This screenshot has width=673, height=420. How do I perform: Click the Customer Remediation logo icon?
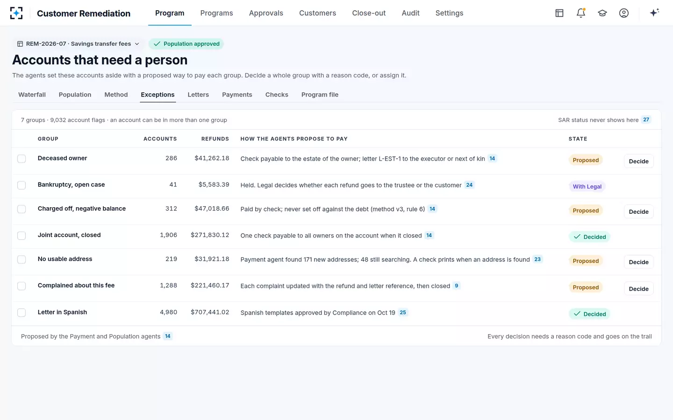tap(16, 13)
